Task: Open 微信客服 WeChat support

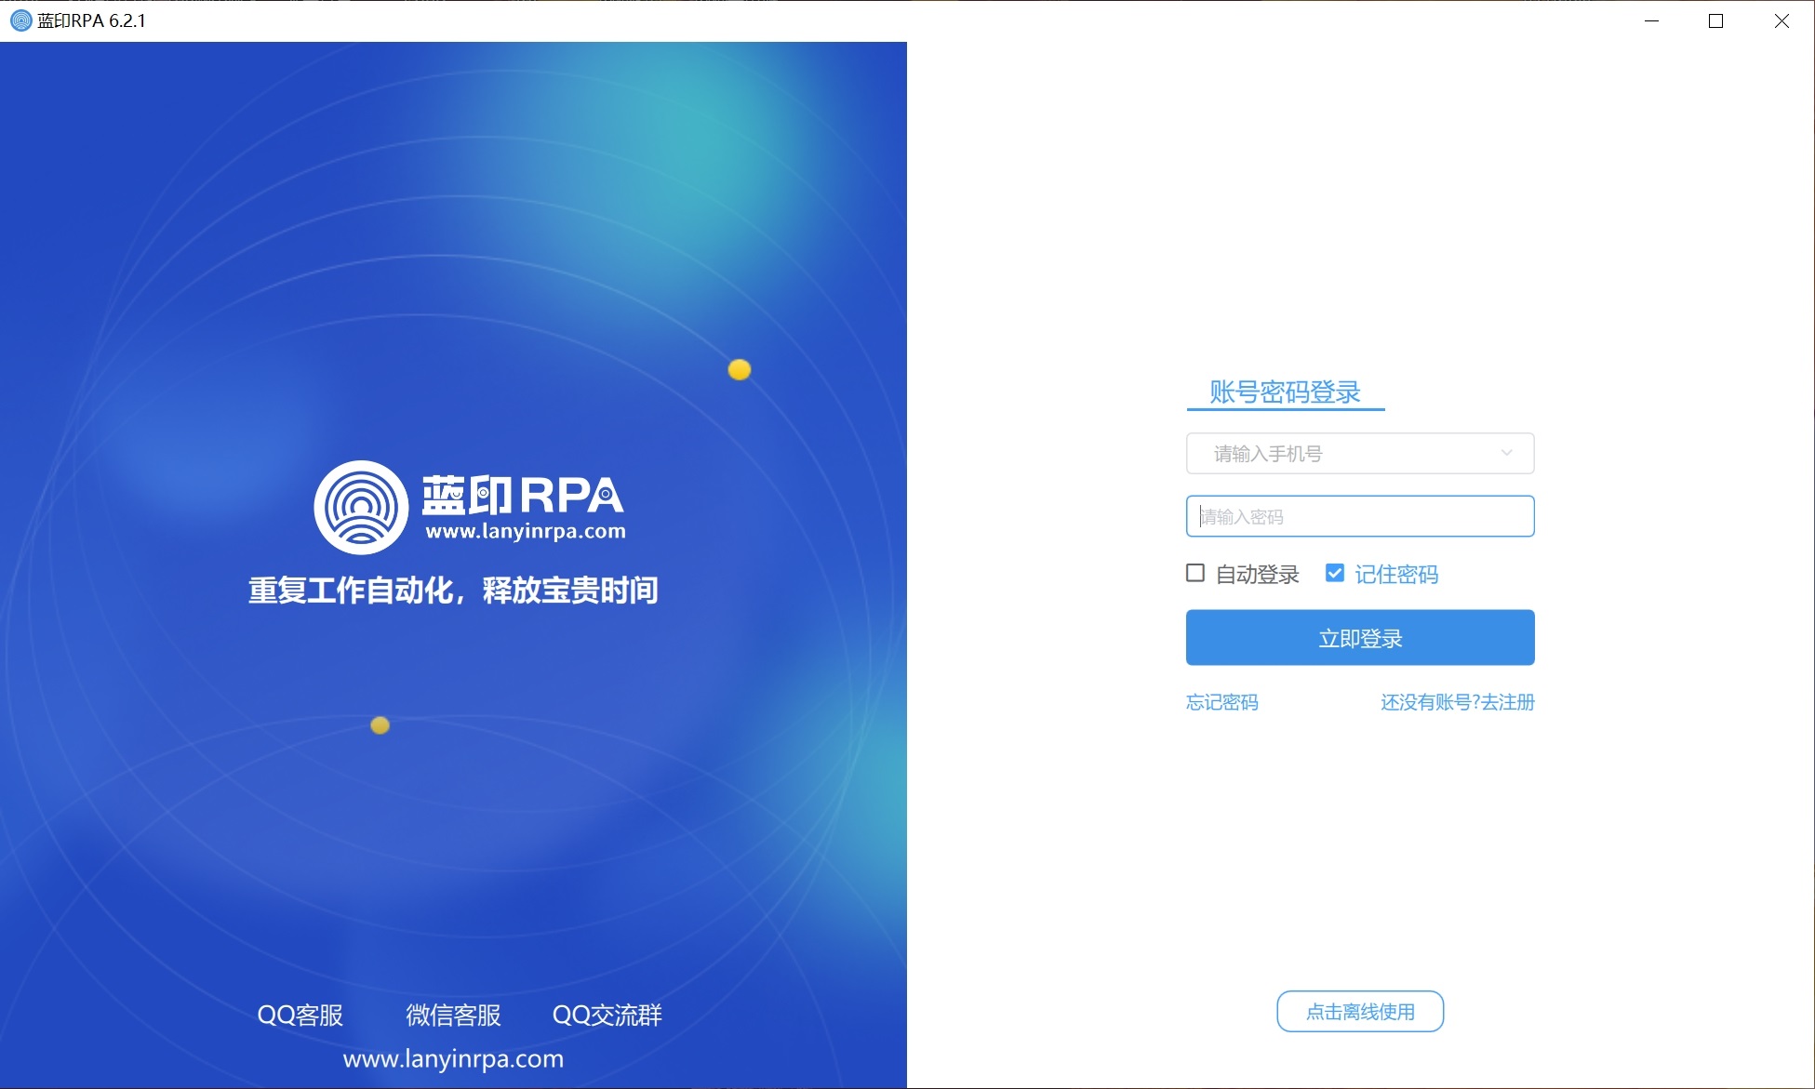Action: (452, 1015)
